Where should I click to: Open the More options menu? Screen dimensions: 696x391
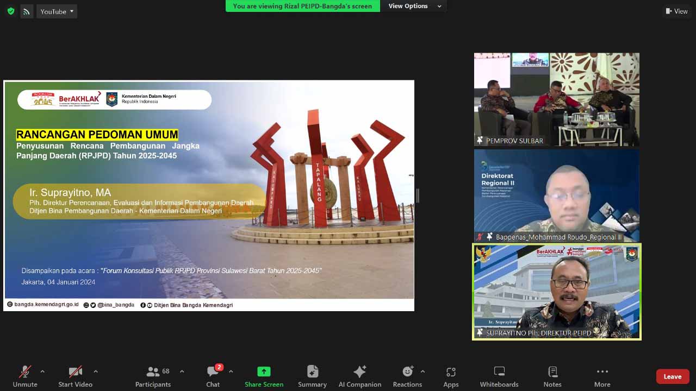coord(602,376)
